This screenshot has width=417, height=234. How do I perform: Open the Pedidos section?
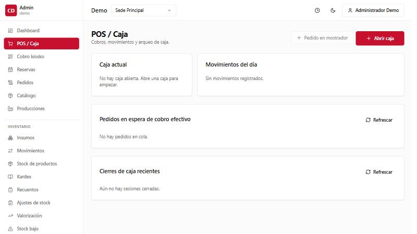pyautogui.click(x=42, y=83)
